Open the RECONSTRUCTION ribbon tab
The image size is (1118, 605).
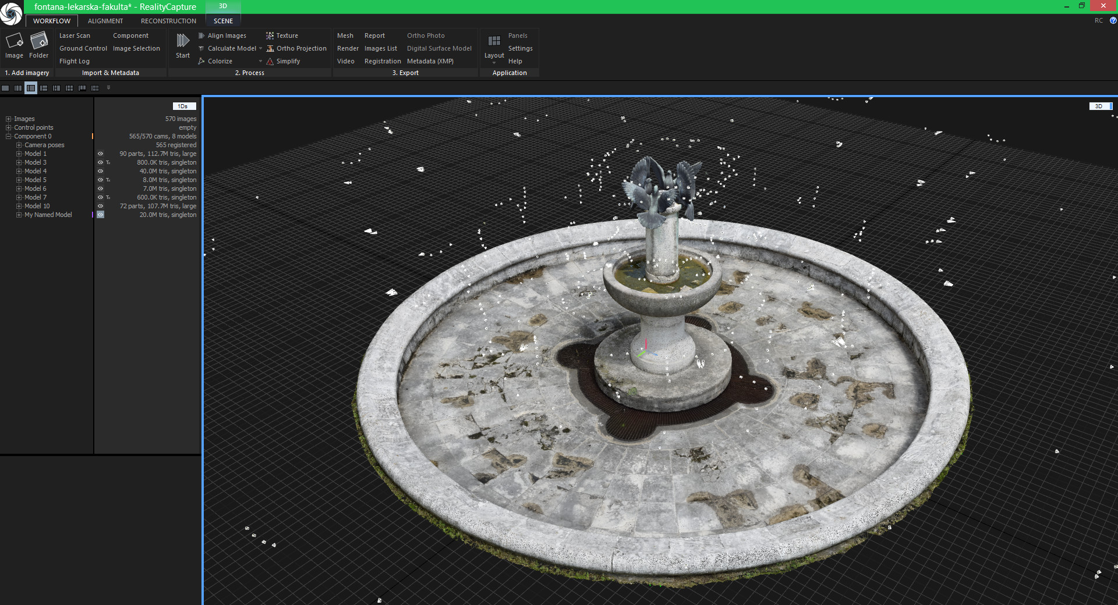168,21
